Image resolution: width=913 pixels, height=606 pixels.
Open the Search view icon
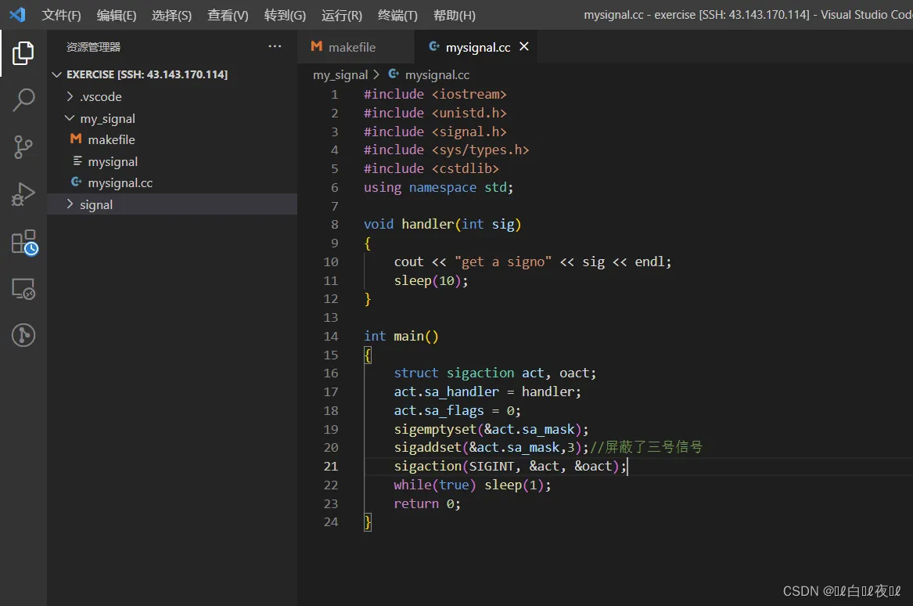(x=23, y=99)
